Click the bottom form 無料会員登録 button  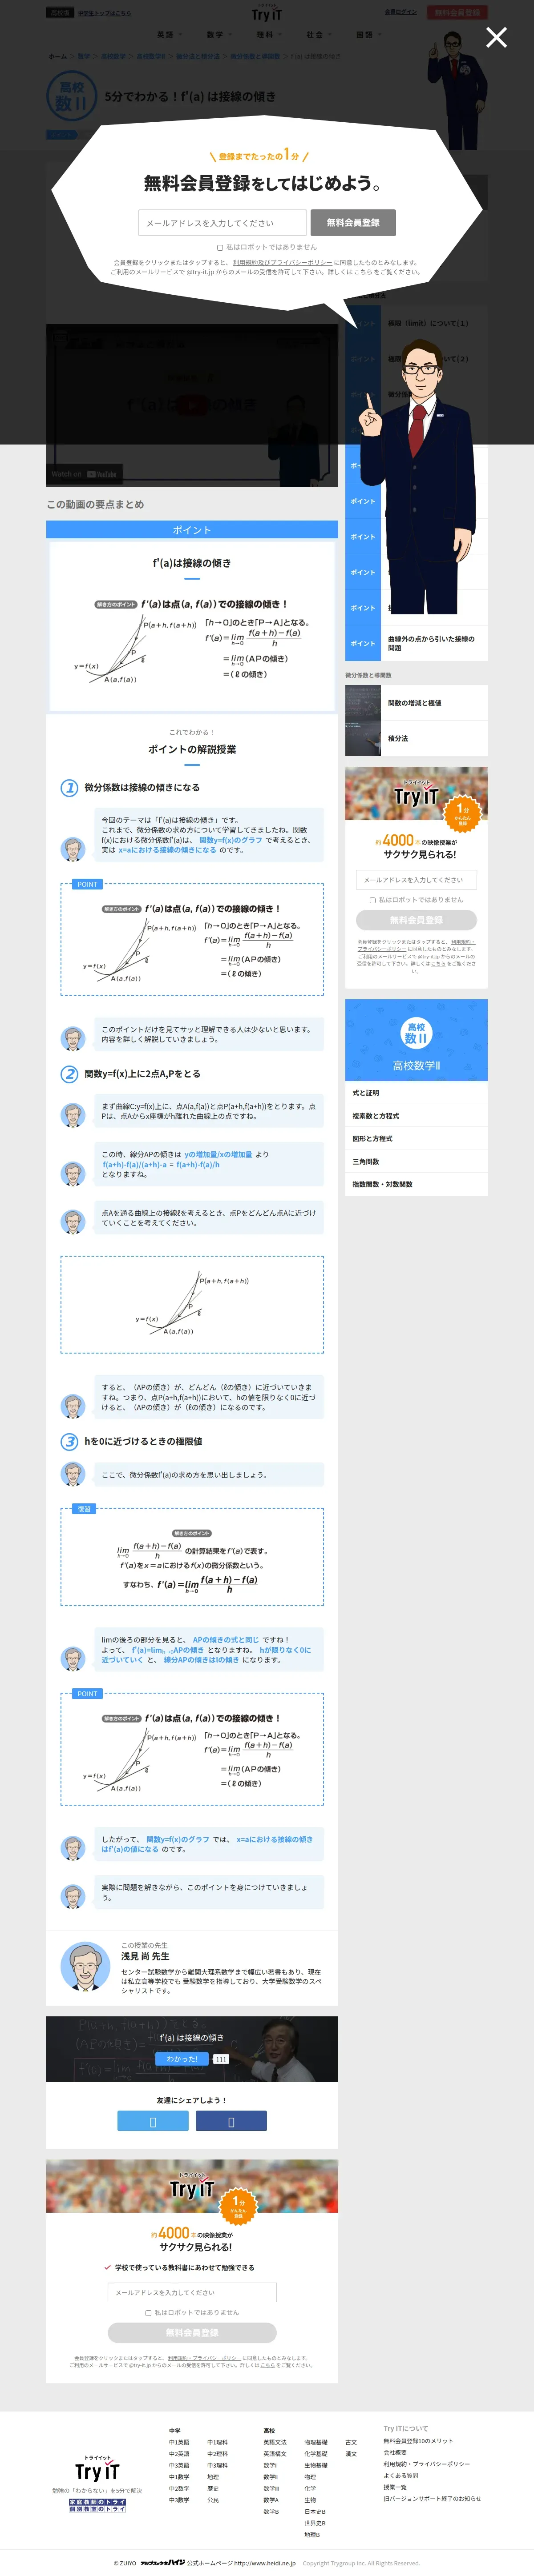pyautogui.click(x=191, y=2333)
